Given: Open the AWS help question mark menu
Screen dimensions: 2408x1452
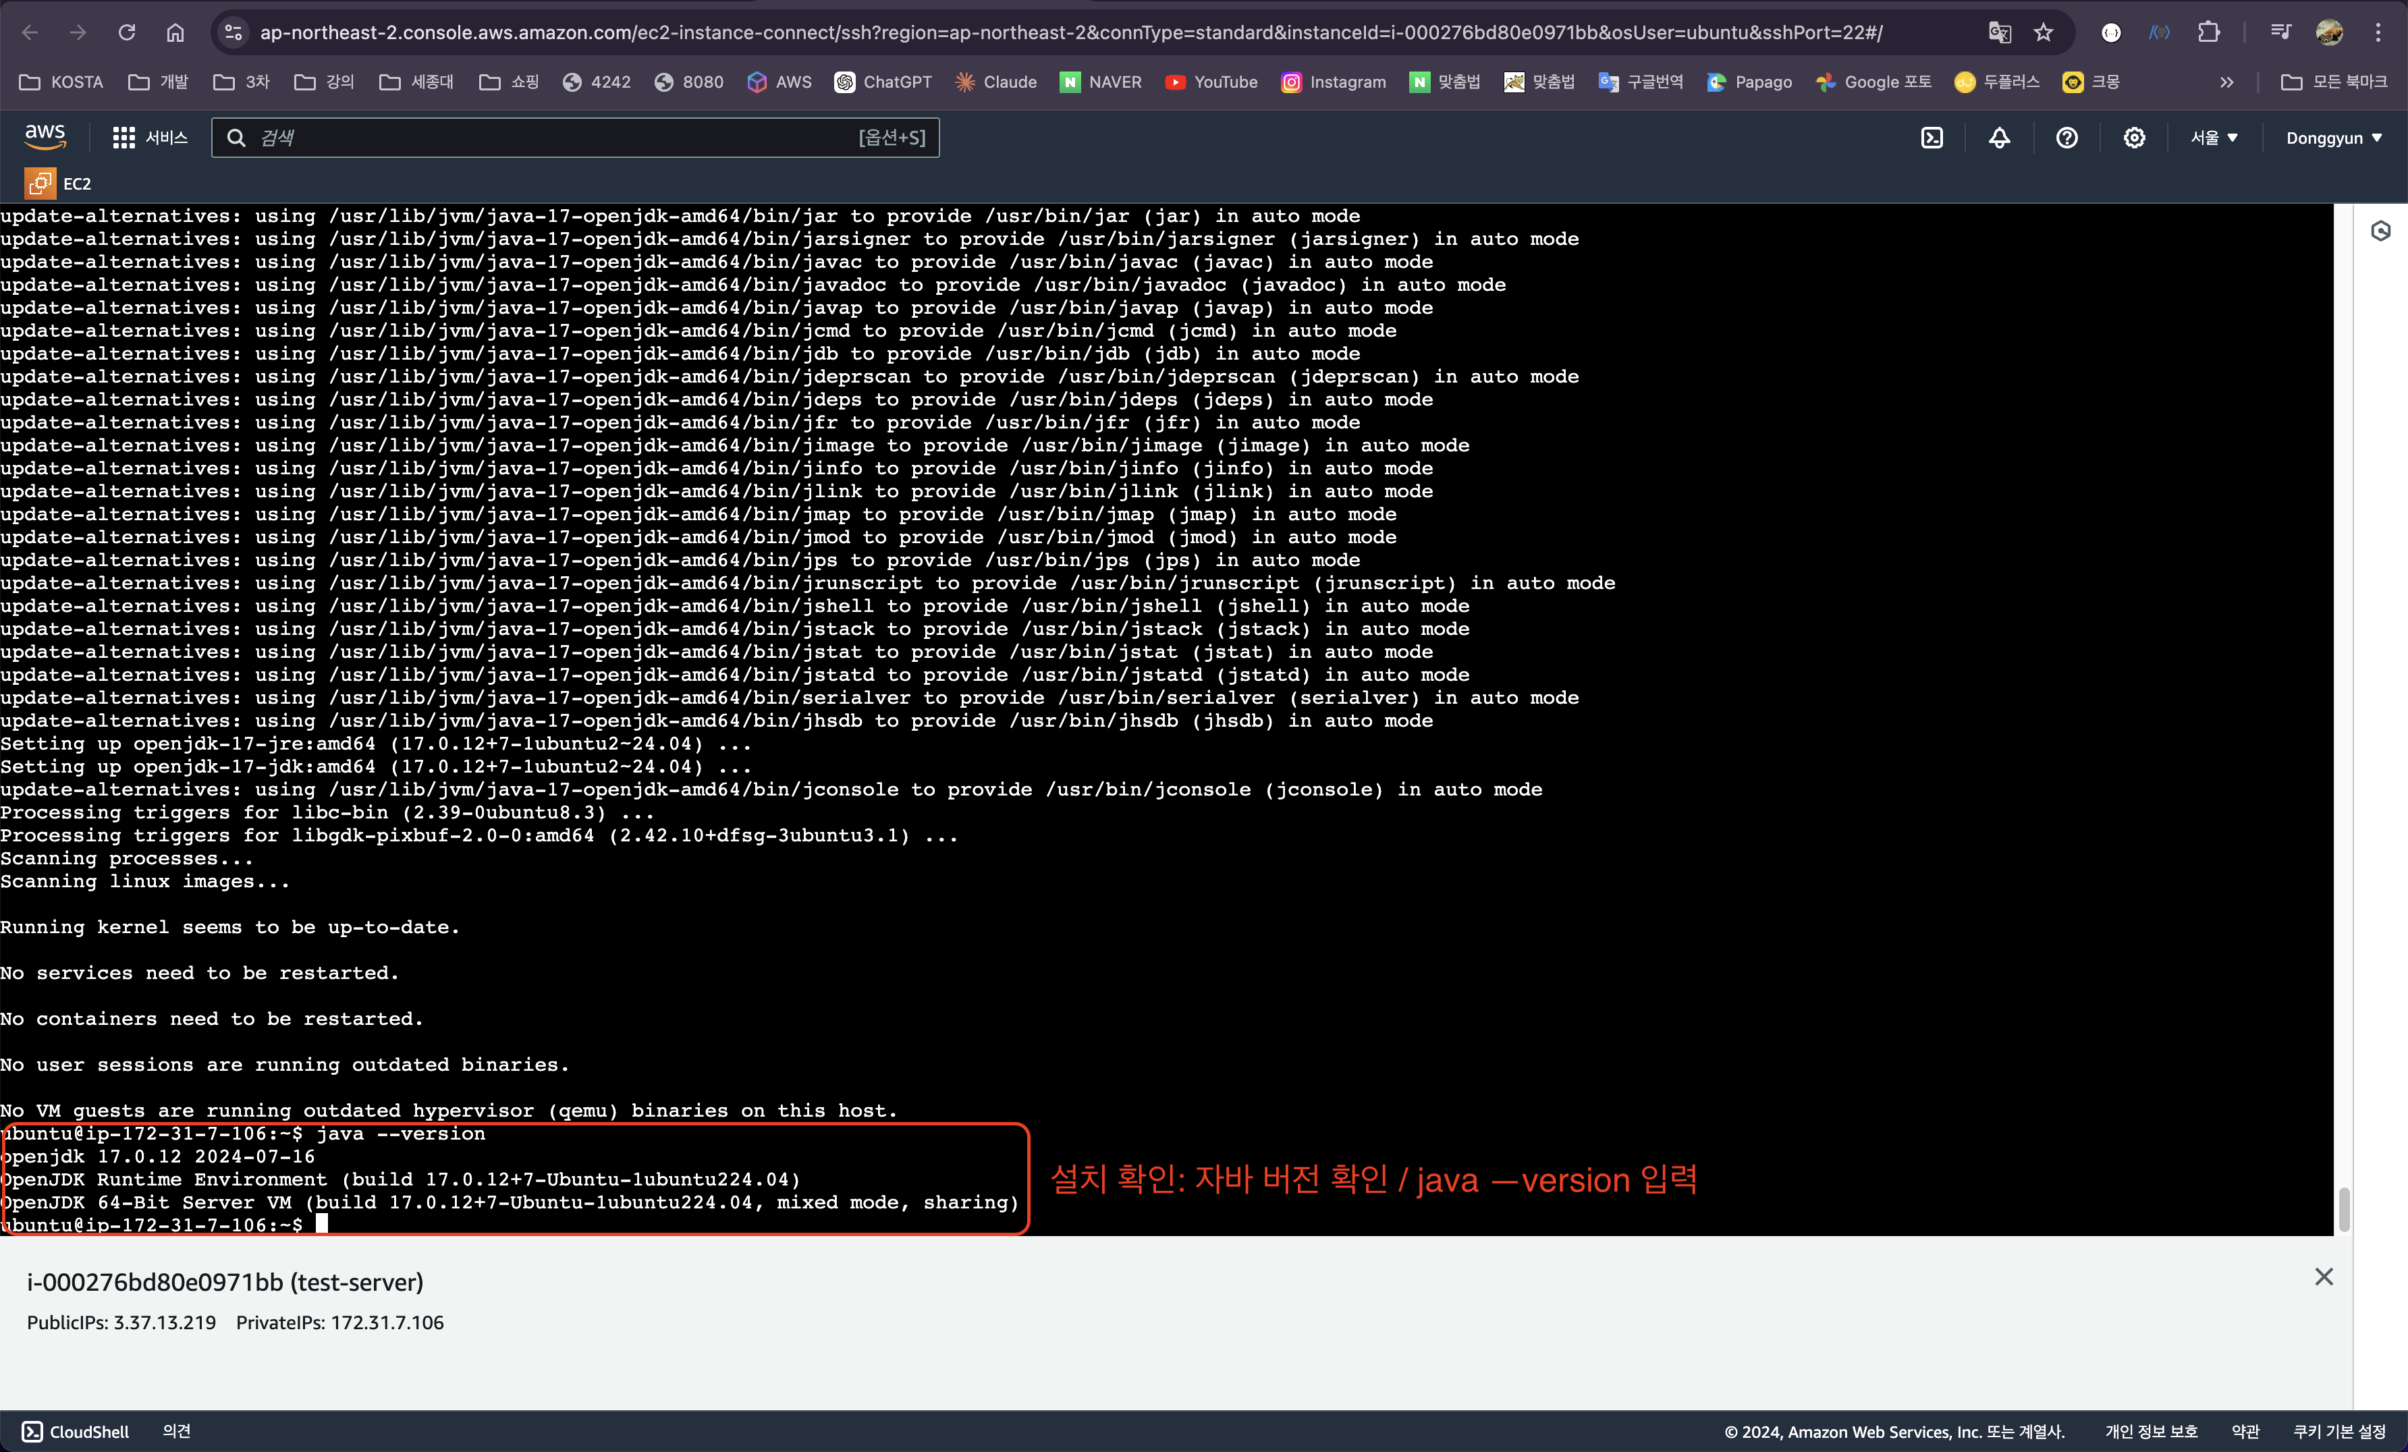Looking at the screenshot, I should tap(2066, 138).
